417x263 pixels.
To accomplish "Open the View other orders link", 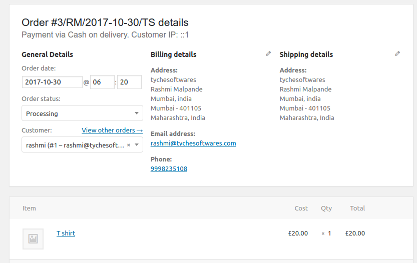I will point(112,130).
